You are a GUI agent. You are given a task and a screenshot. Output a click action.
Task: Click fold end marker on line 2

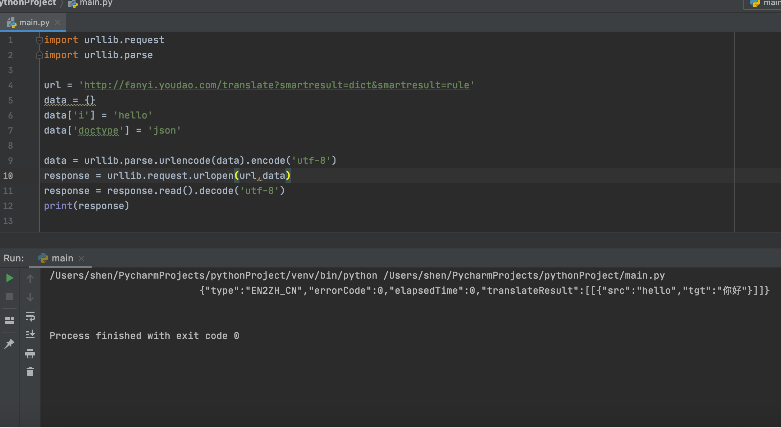(39, 55)
